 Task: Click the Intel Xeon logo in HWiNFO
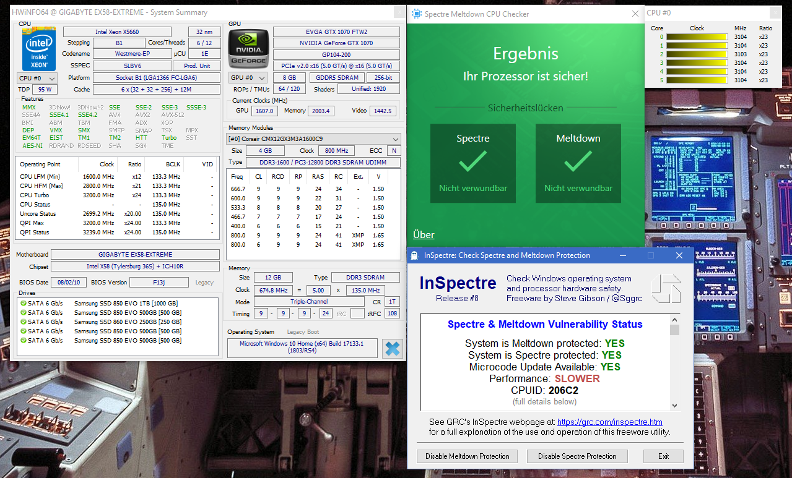point(39,49)
